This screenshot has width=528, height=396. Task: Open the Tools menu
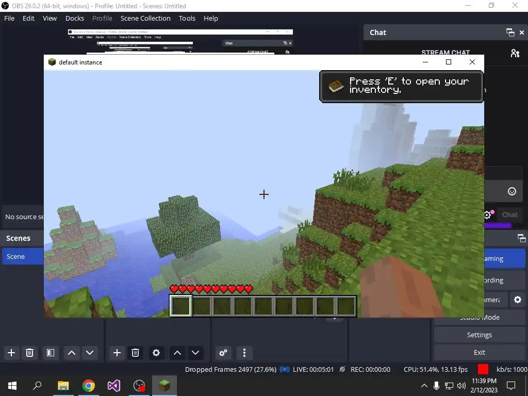tap(187, 18)
